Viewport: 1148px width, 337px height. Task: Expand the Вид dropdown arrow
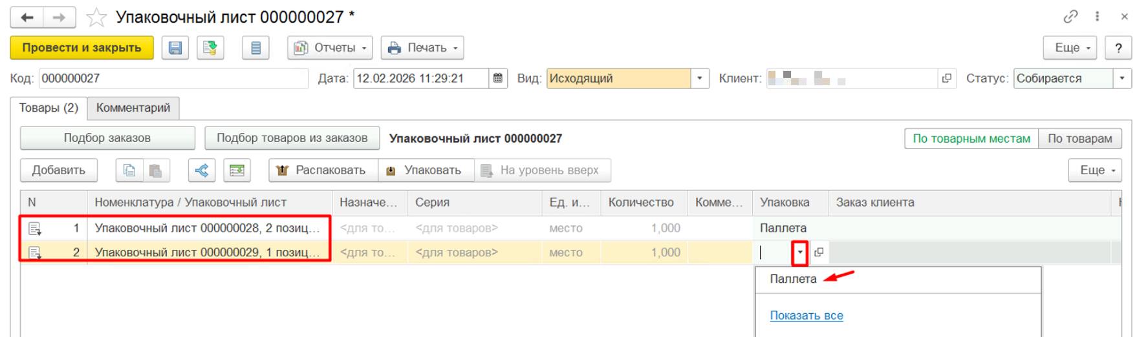pyautogui.click(x=699, y=78)
